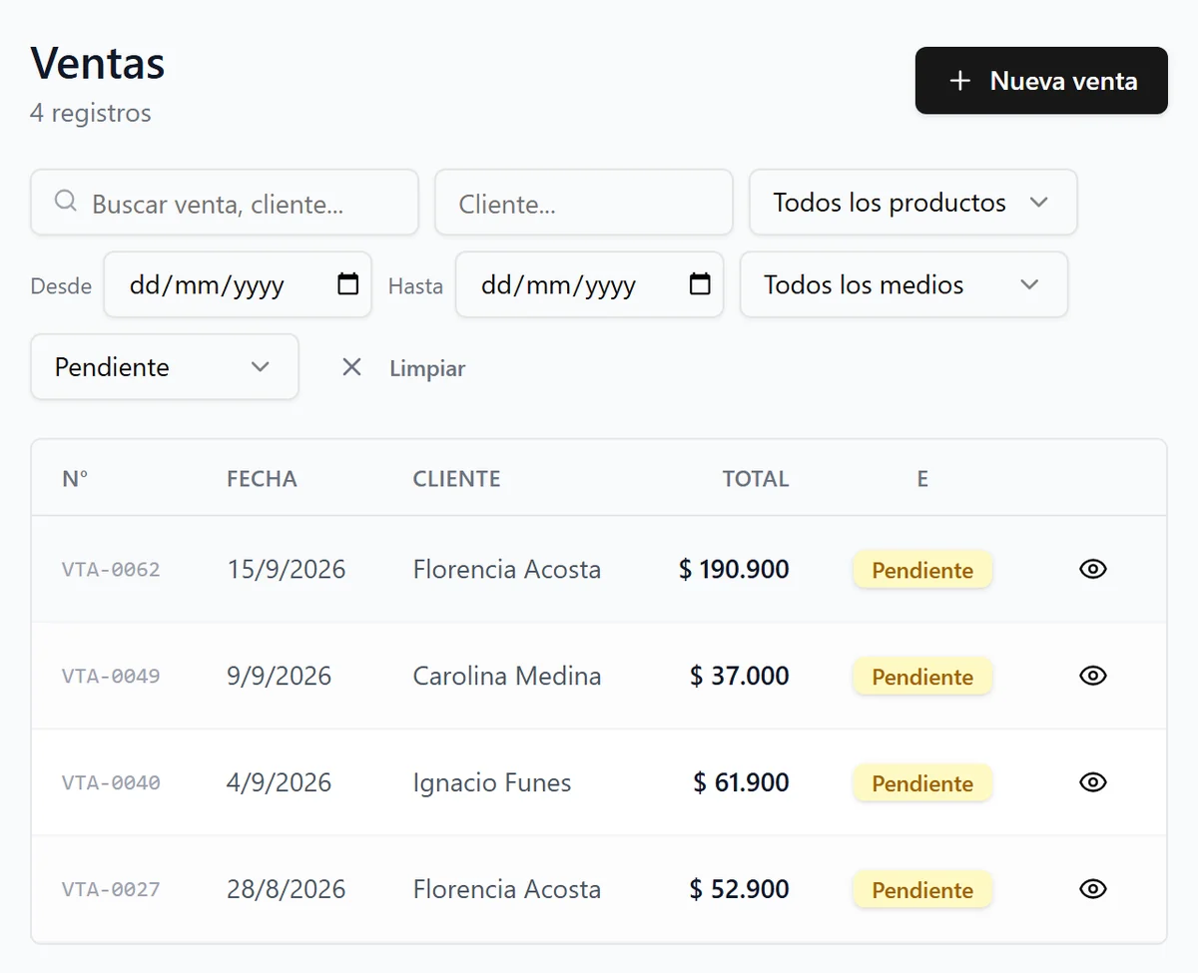Click Pendiente badge for Carolina Medina
This screenshot has height=973, width=1198.
pyautogui.click(x=922, y=677)
